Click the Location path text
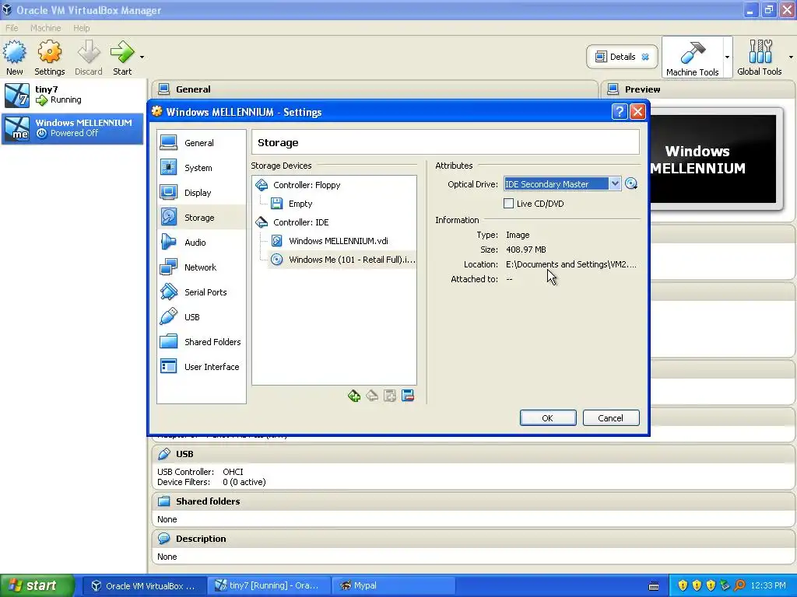 pyautogui.click(x=571, y=264)
